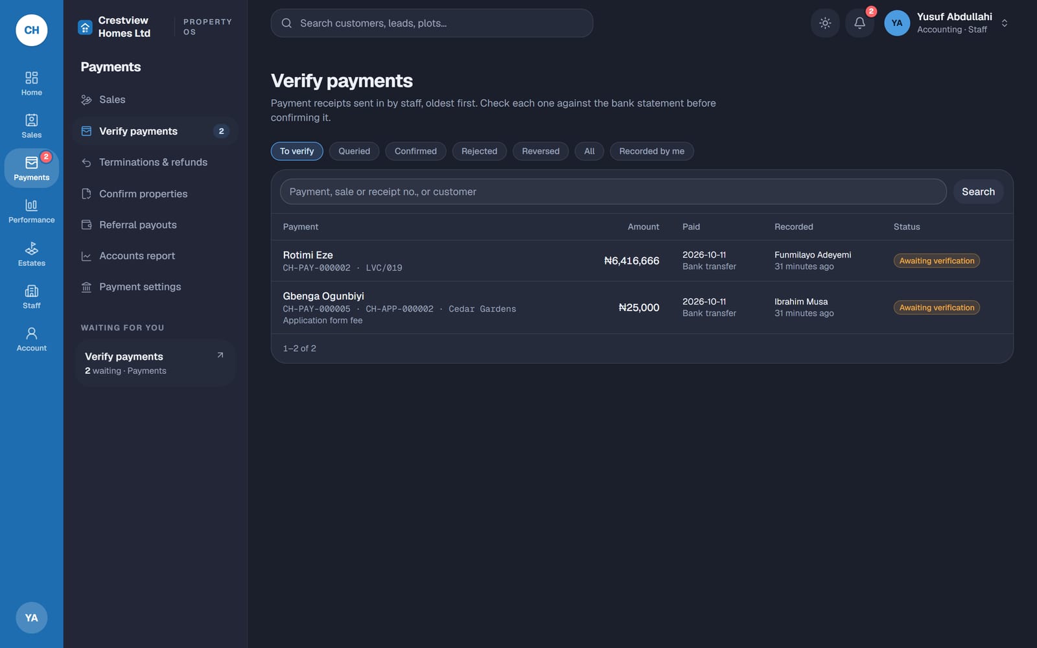Switch to the Confirmed filter tab
This screenshot has height=648, width=1037.
click(415, 151)
